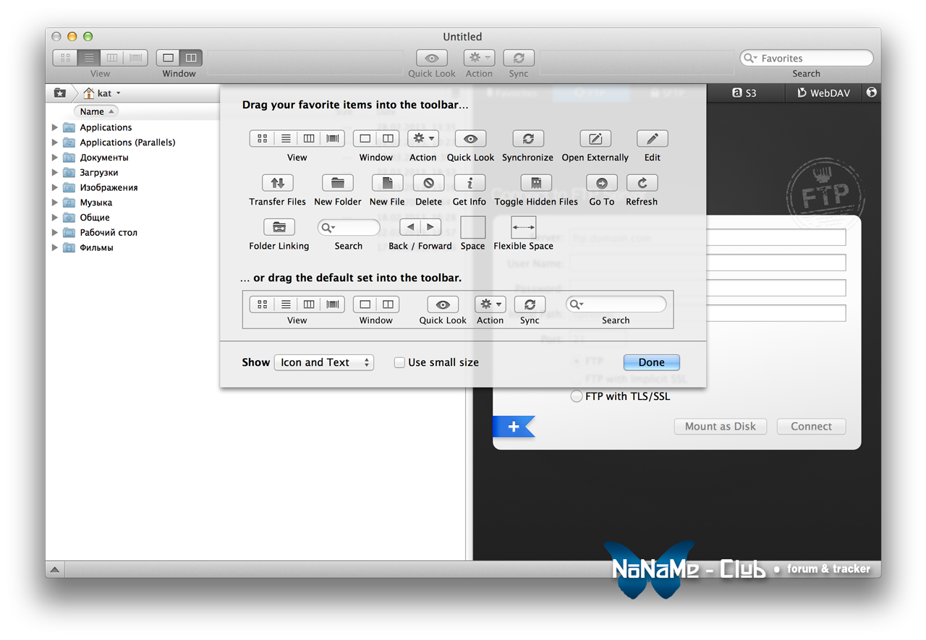This screenshot has width=926, height=640.
Task: Select FTP with TLS/SSL radio button
Action: 577,396
